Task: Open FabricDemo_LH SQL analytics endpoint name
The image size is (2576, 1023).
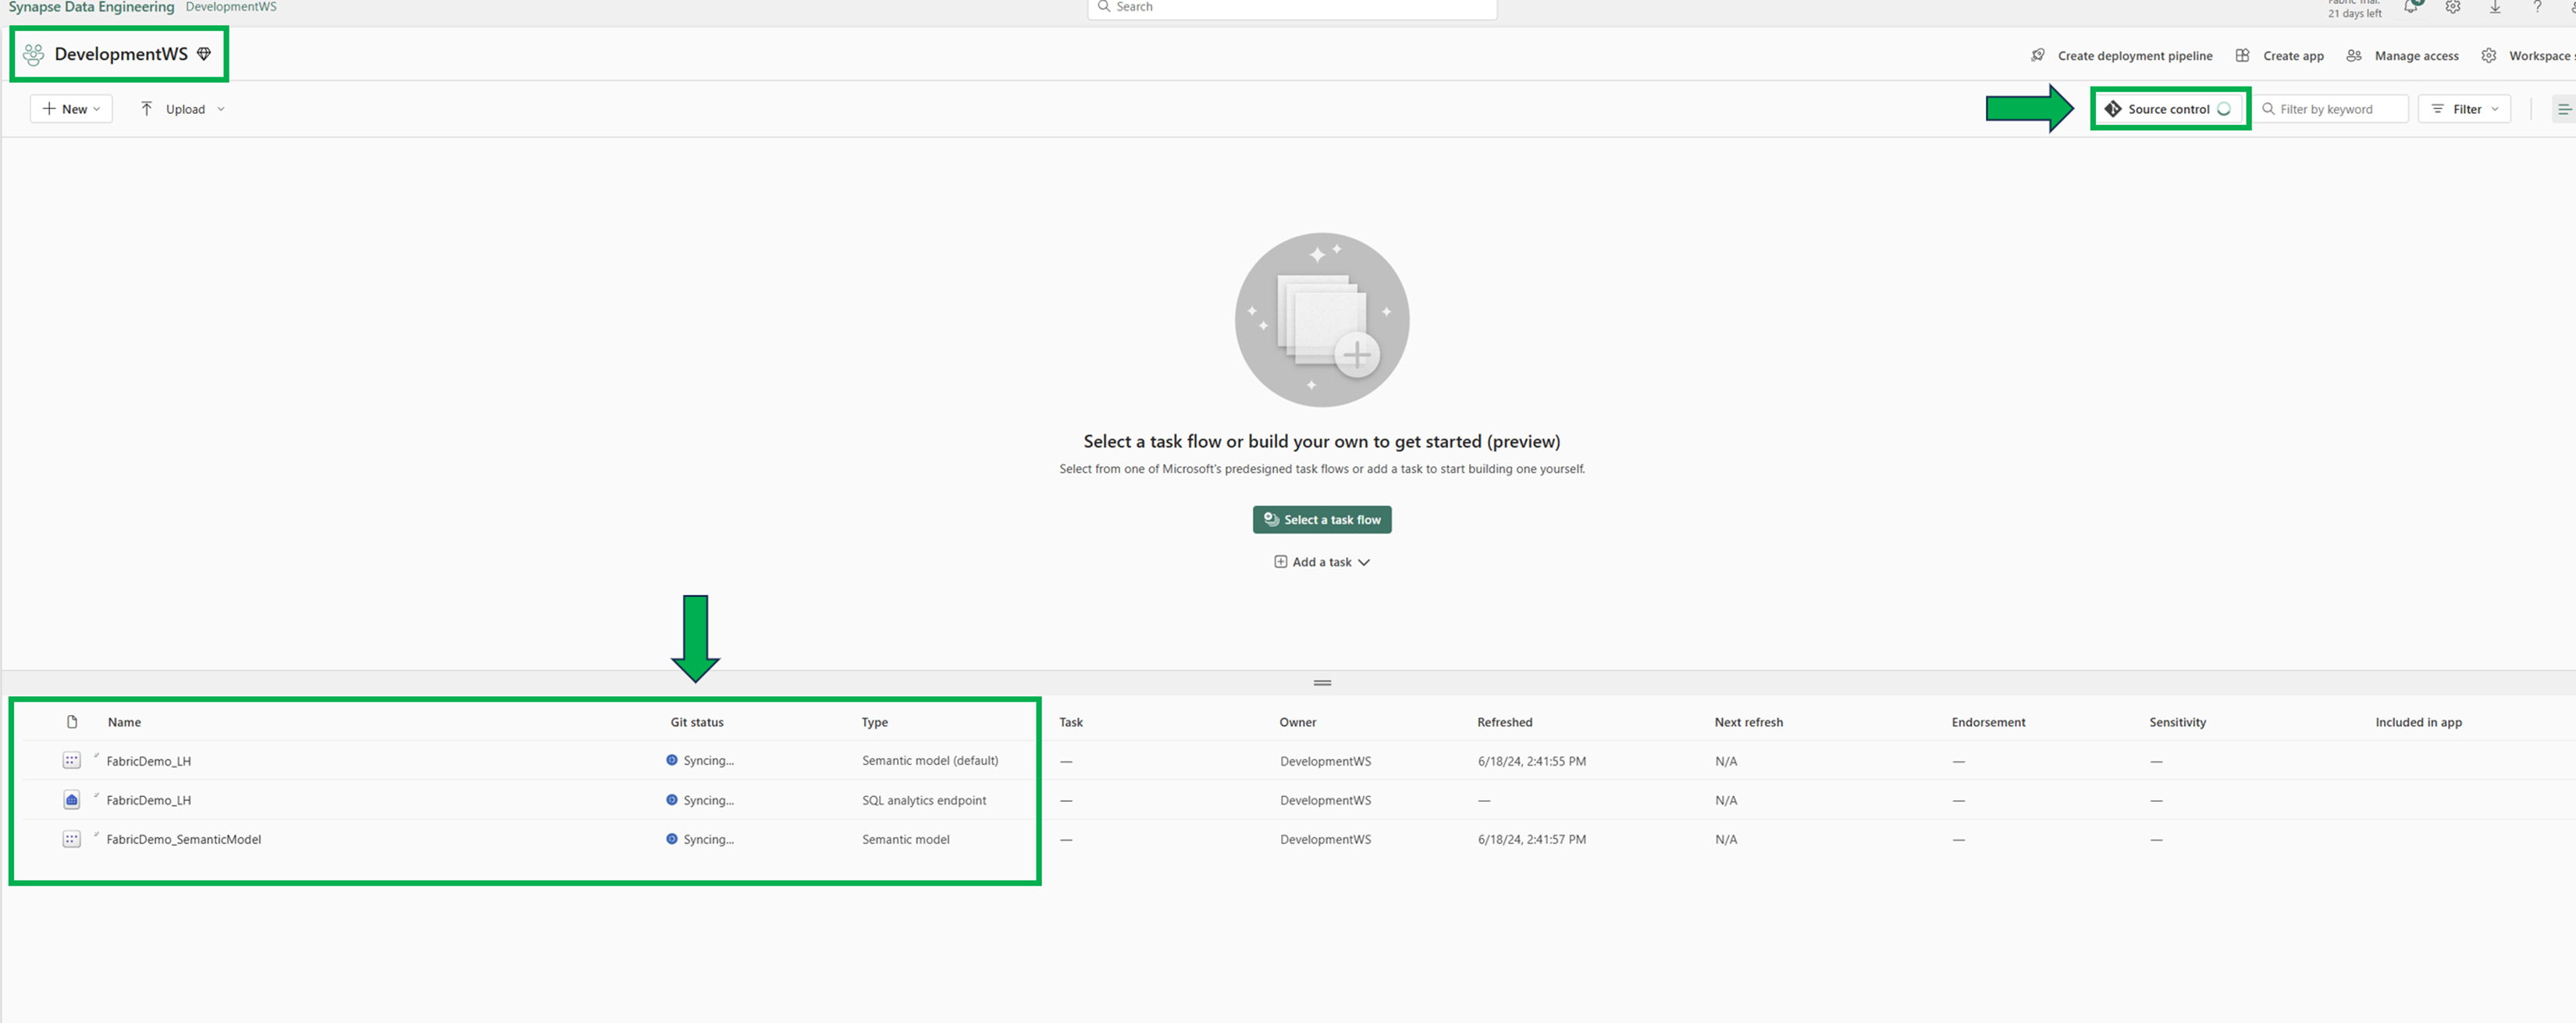Action: pos(148,800)
